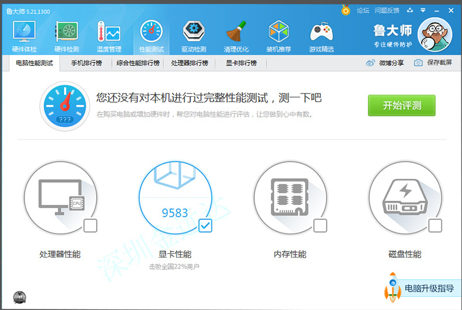Click the 鲁大师 5.21.1300 title text
462x310 pixels.
[x=28, y=12]
